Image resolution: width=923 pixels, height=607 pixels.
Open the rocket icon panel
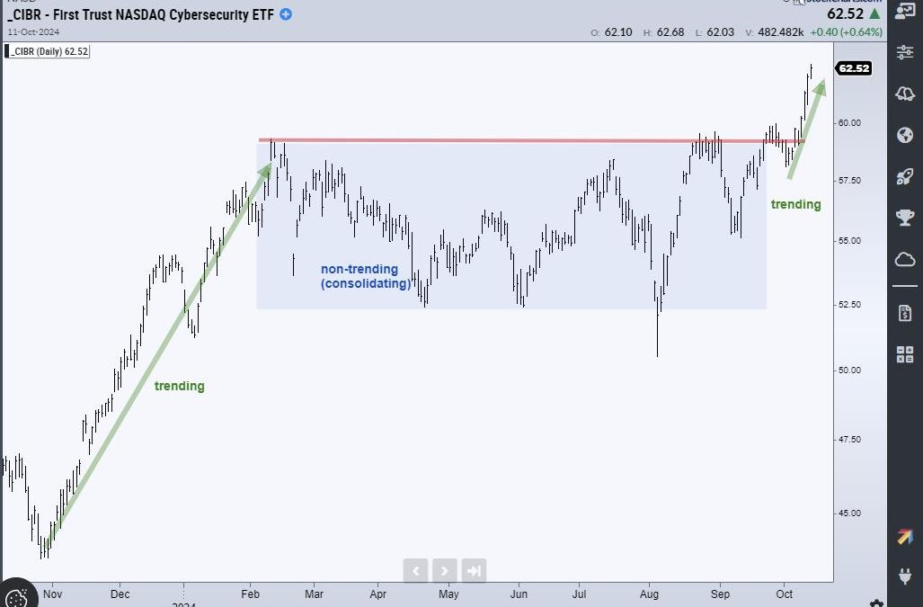(905, 176)
